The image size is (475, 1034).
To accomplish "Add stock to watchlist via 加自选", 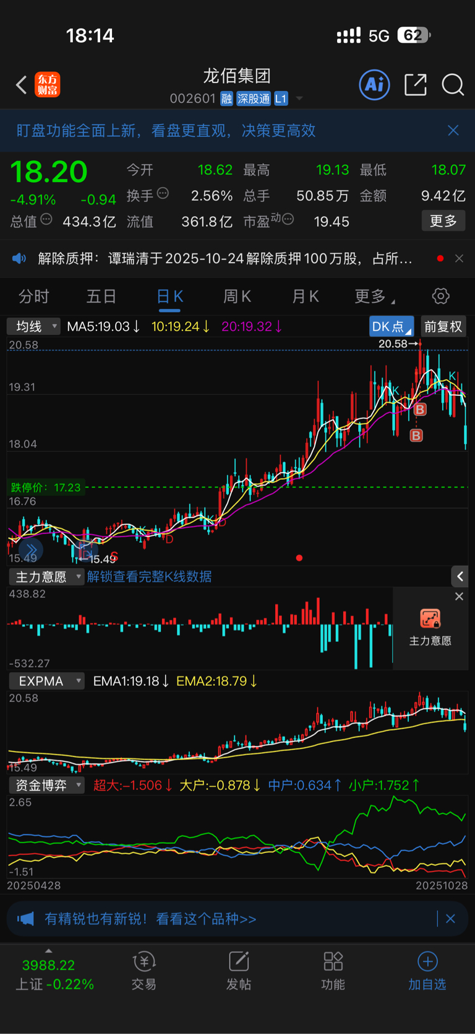I will [427, 971].
